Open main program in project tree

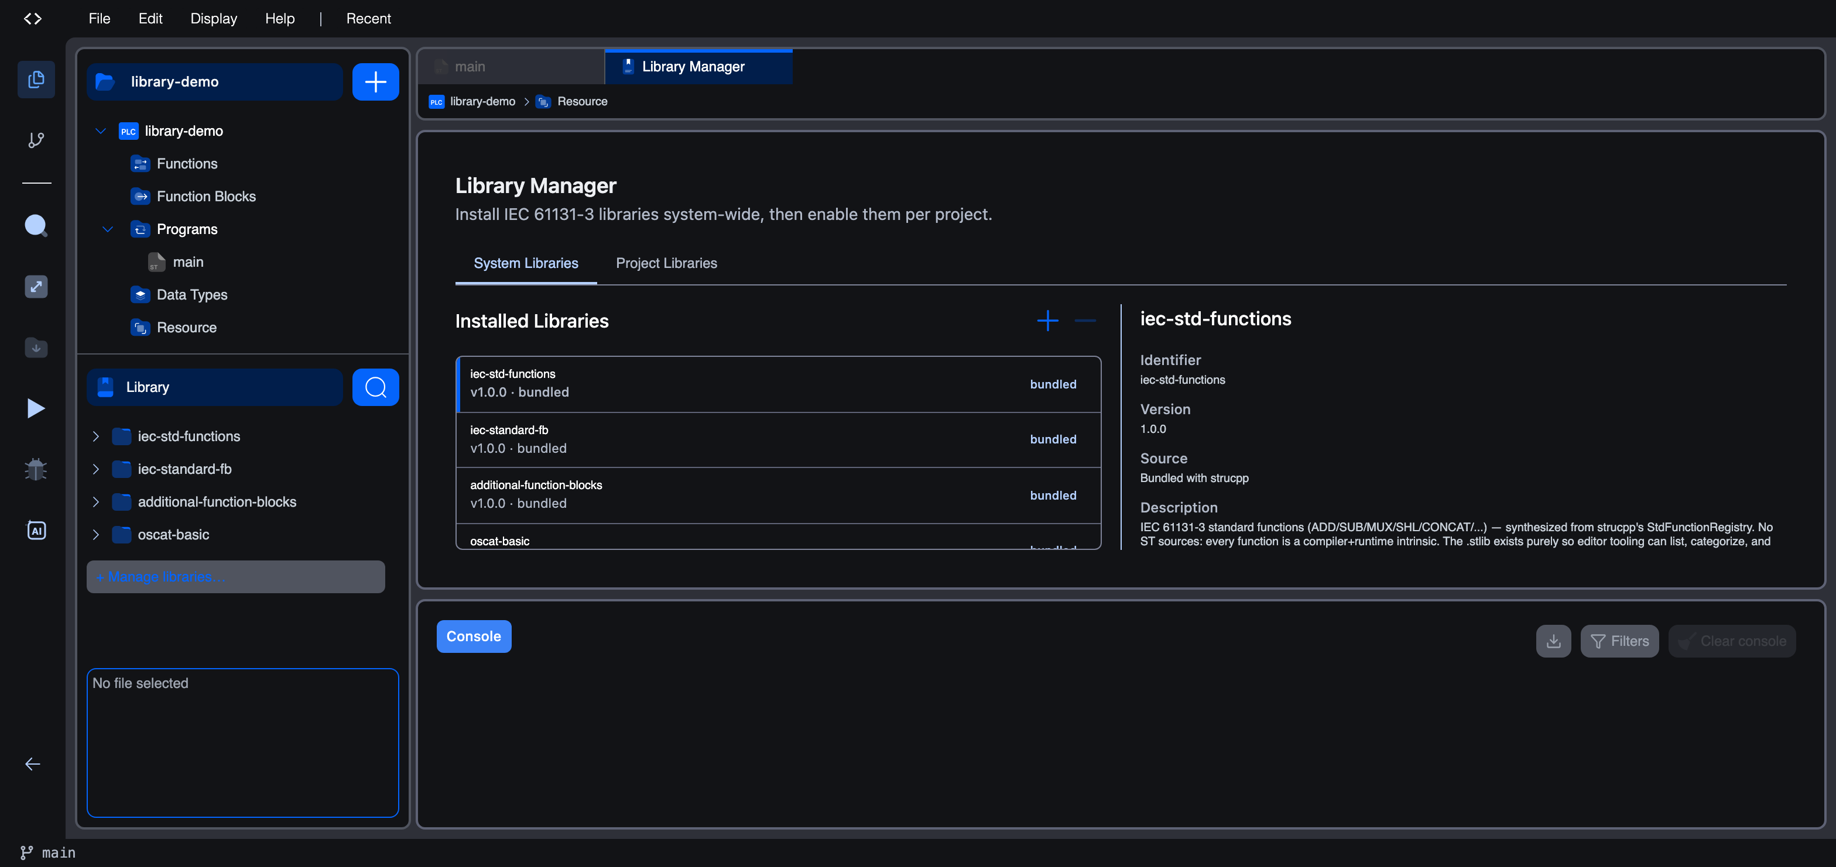click(x=188, y=262)
